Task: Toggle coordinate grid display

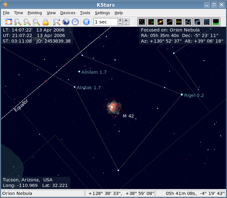Action: pyautogui.click(x=207, y=22)
